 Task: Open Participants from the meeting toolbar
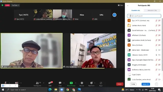(x=37, y=84)
